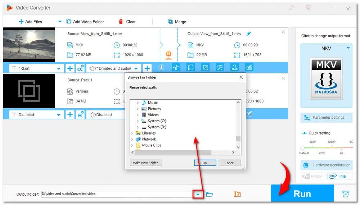Open the converted video folder icon
The image size is (360, 205).
(x=237, y=195)
